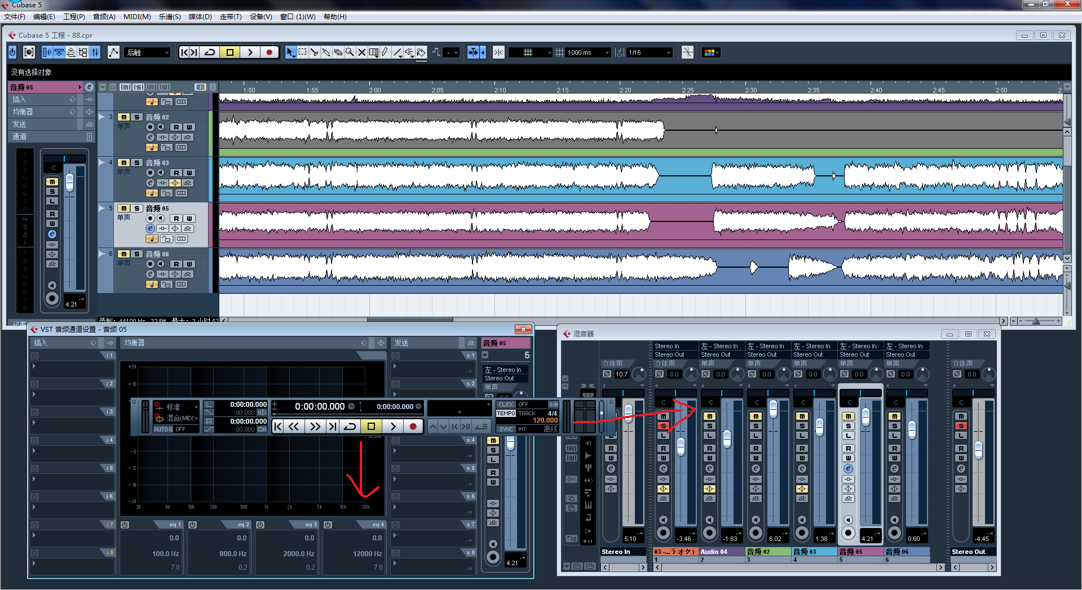The image size is (1082, 590).
Task: Open the Mixer from the toolbar
Action: [x=95, y=52]
